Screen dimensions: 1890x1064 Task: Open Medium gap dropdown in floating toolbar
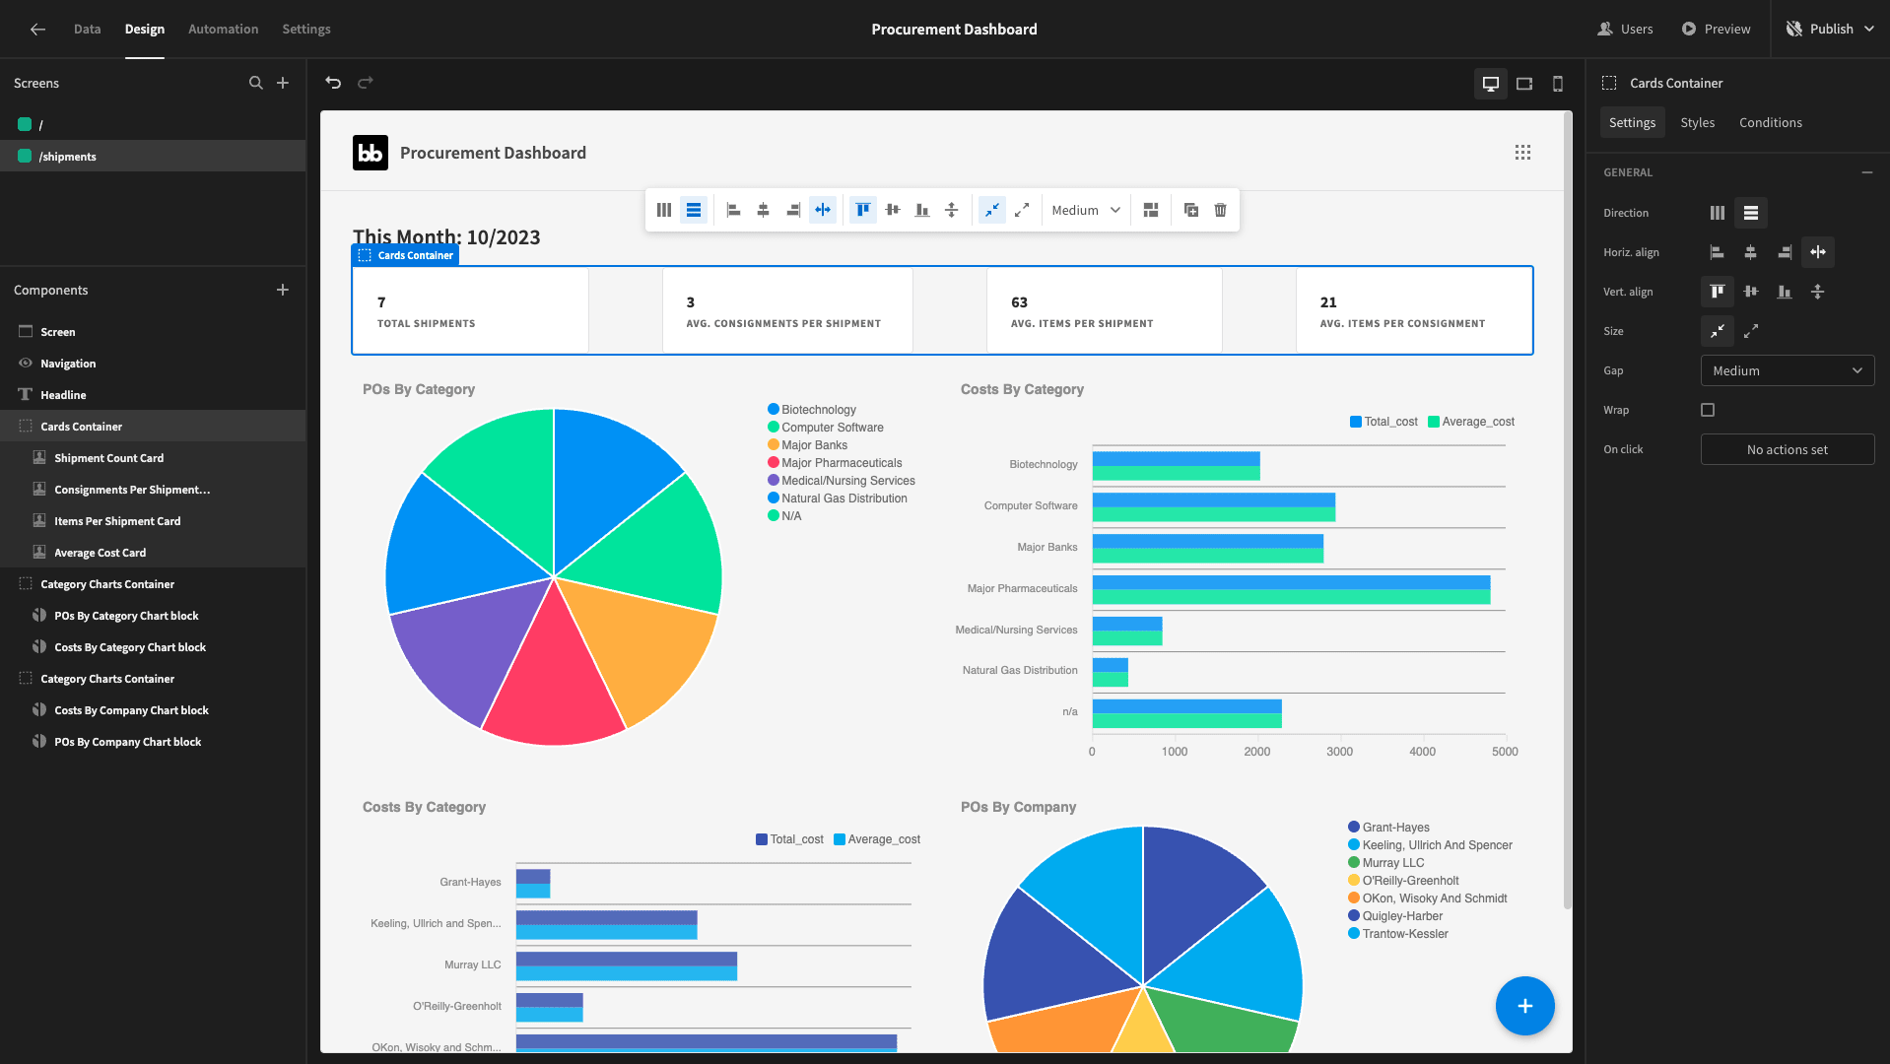pos(1086,210)
